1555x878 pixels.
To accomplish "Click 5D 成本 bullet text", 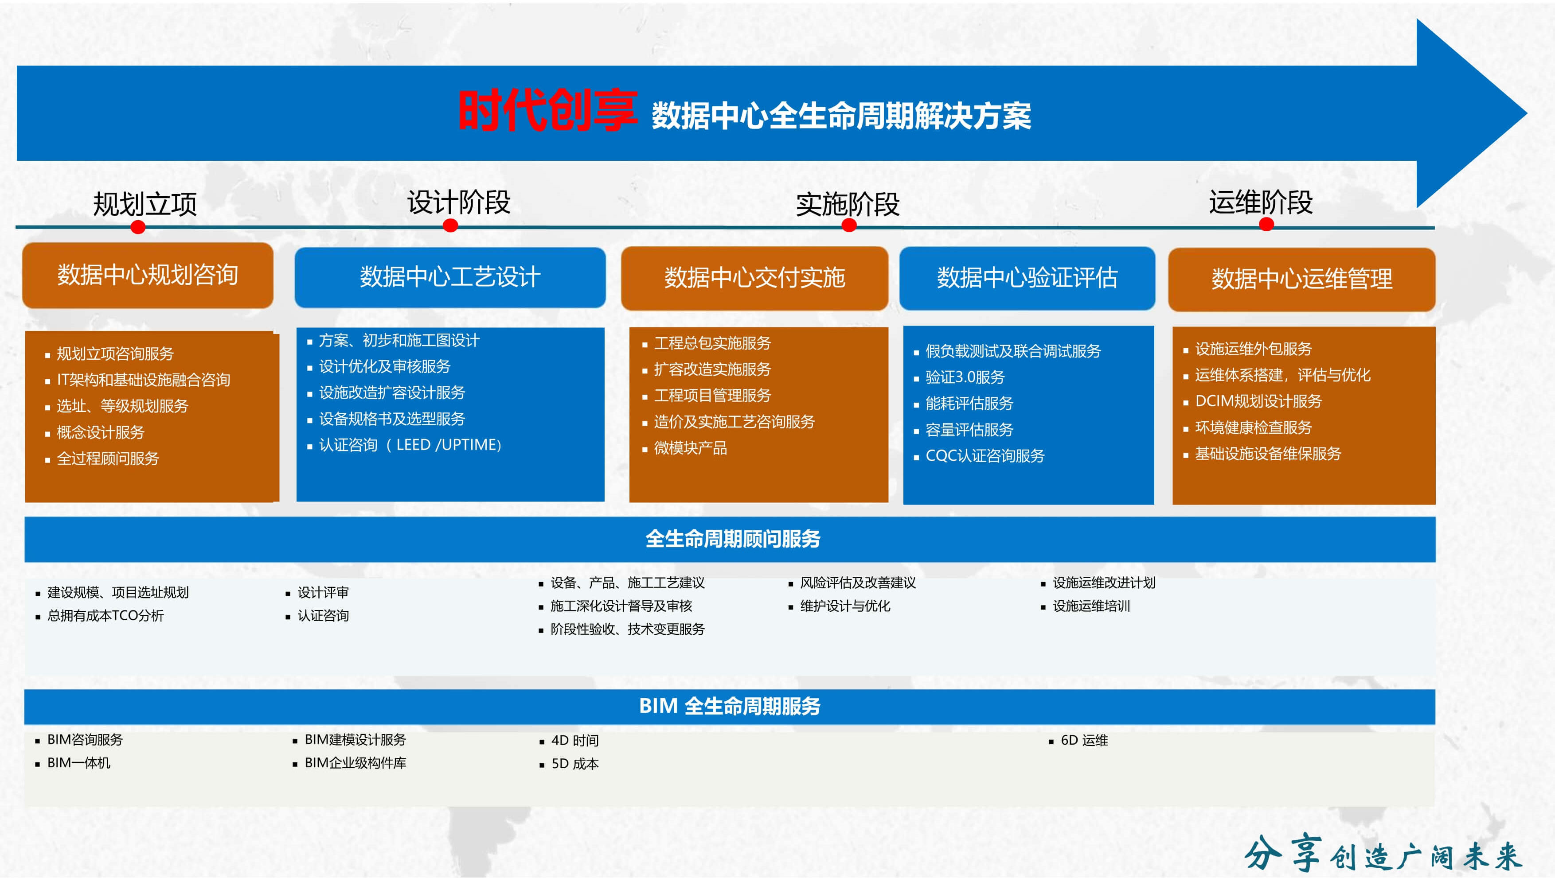I will [x=574, y=765].
